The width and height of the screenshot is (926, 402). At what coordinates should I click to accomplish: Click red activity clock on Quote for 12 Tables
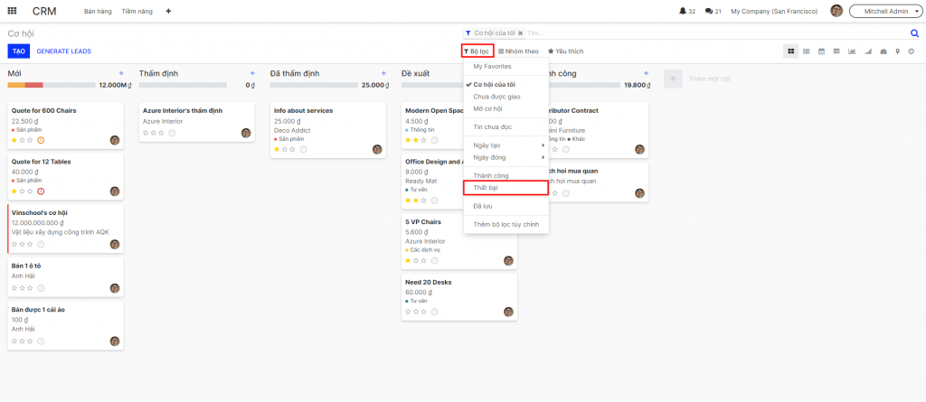pyautogui.click(x=41, y=192)
